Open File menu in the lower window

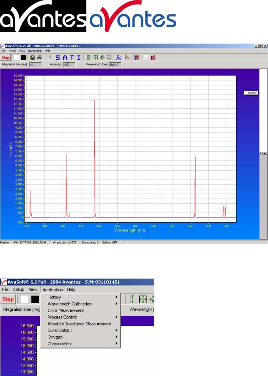coord(5,290)
